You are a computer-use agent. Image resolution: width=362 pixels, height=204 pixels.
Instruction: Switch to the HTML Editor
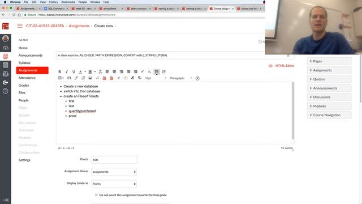[285, 66]
